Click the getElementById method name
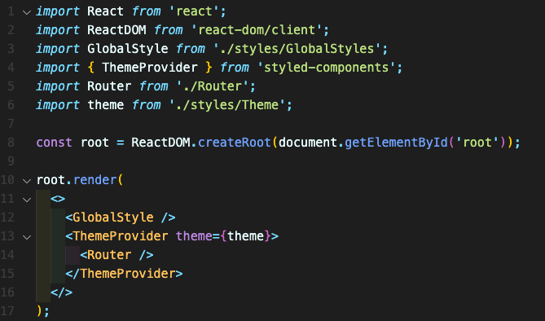 coord(396,143)
